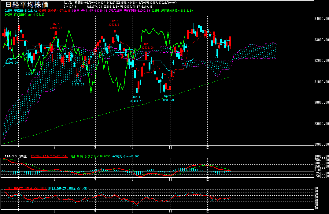Click the 33000.00 price axis label

pyautogui.click(x=322, y=40)
